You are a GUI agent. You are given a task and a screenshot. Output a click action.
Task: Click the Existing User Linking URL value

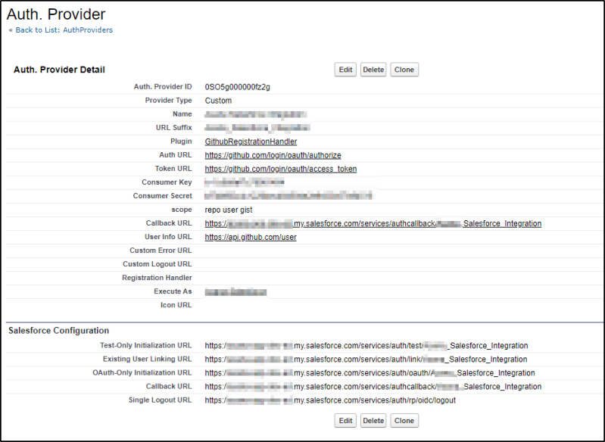pyautogui.click(x=366, y=360)
